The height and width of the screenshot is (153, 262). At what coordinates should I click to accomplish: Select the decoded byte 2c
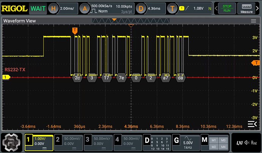pos(77,78)
